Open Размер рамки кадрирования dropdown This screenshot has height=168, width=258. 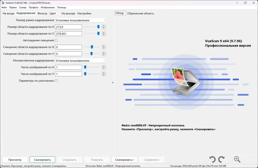80,20
